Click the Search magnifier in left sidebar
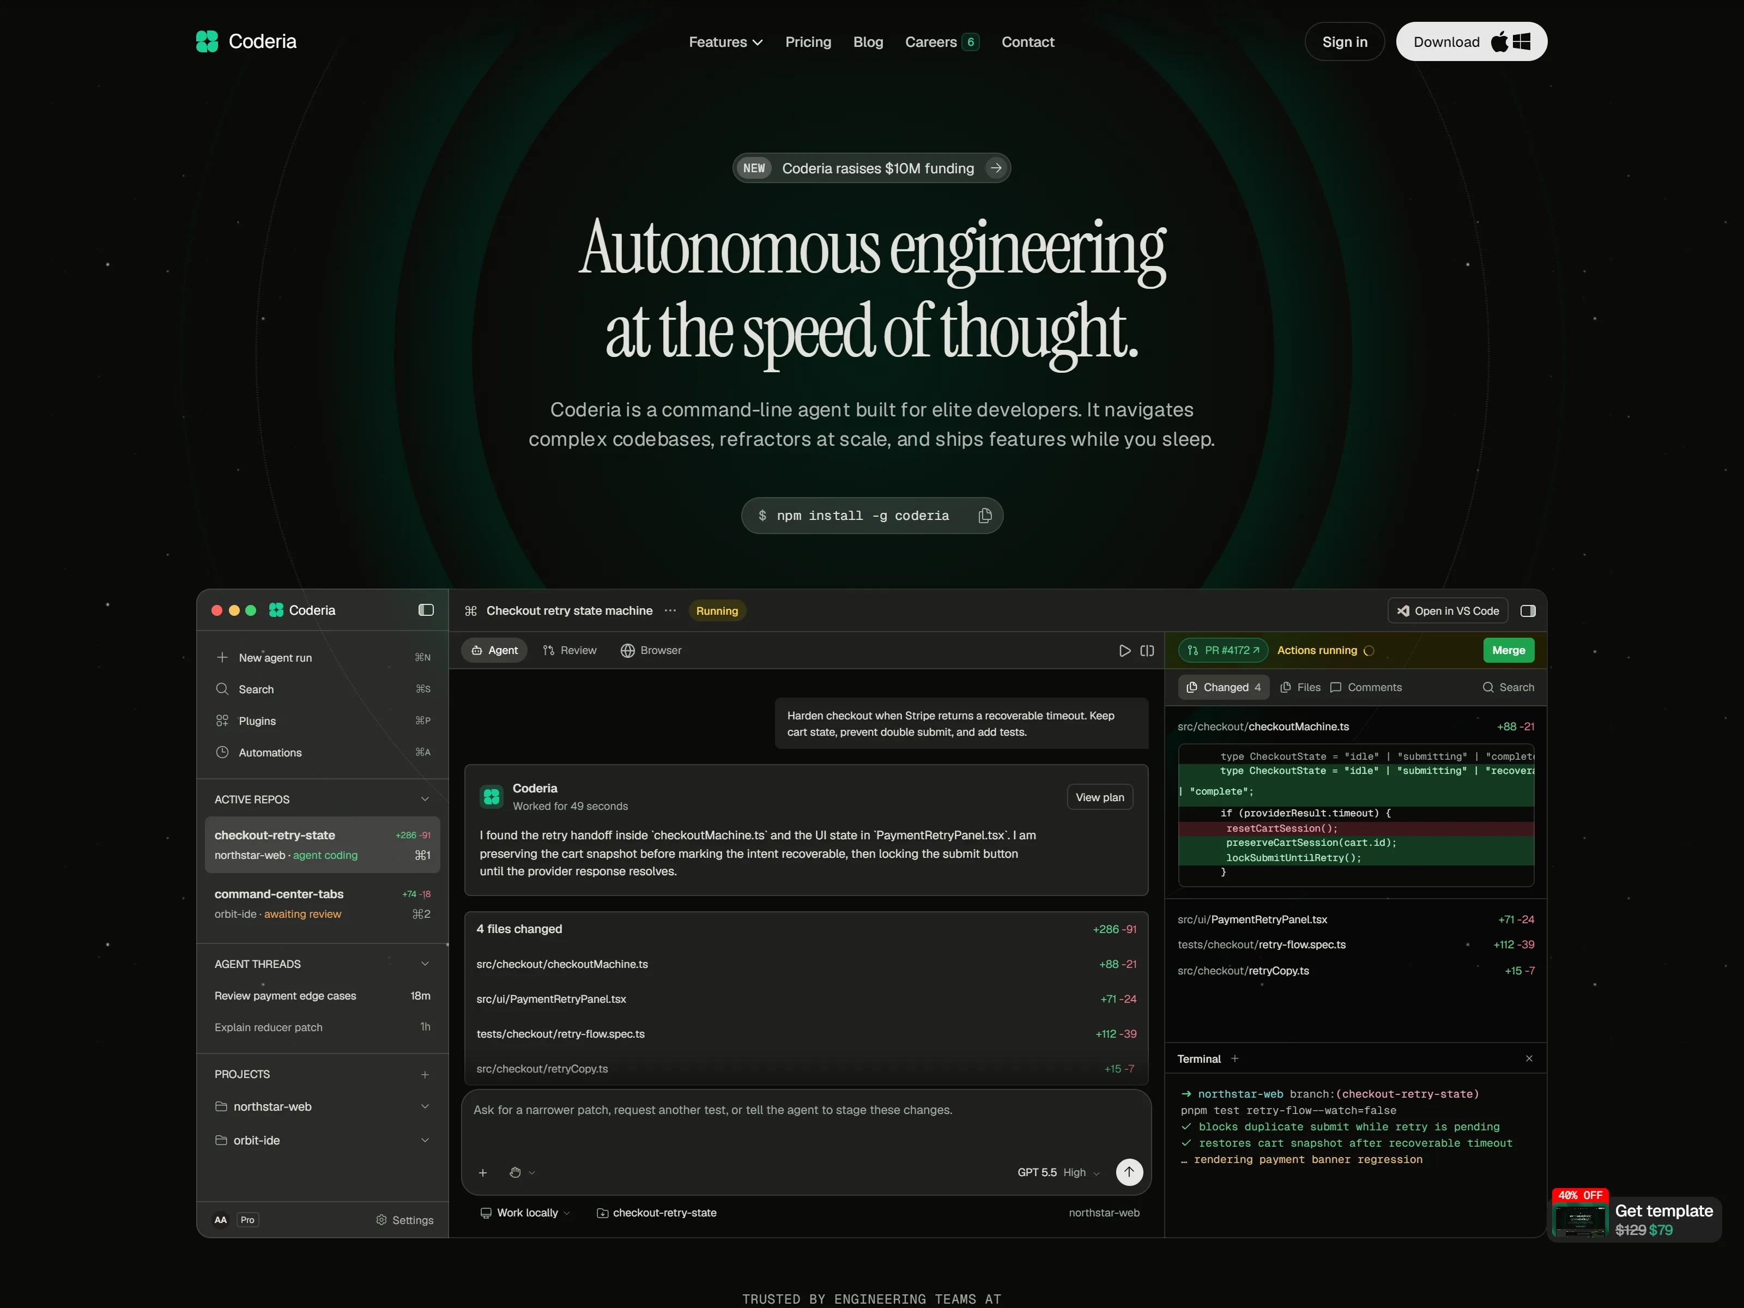The width and height of the screenshot is (1744, 1308). click(x=222, y=689)
